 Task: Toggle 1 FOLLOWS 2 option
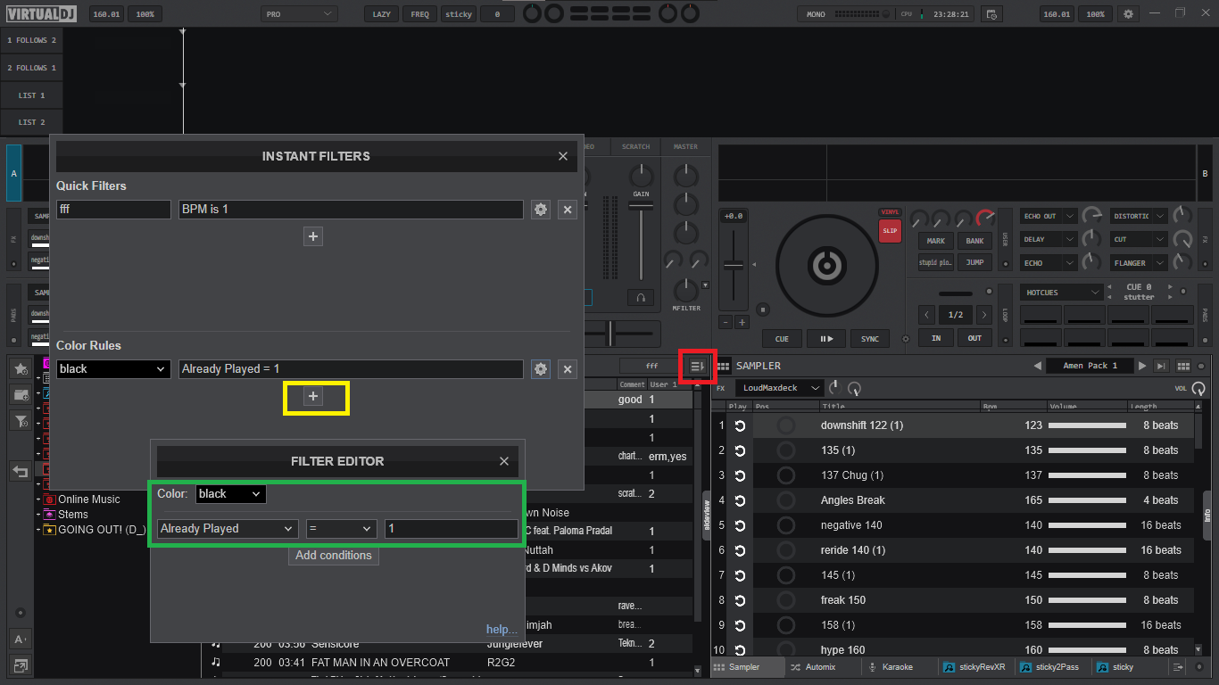point(32,40)
